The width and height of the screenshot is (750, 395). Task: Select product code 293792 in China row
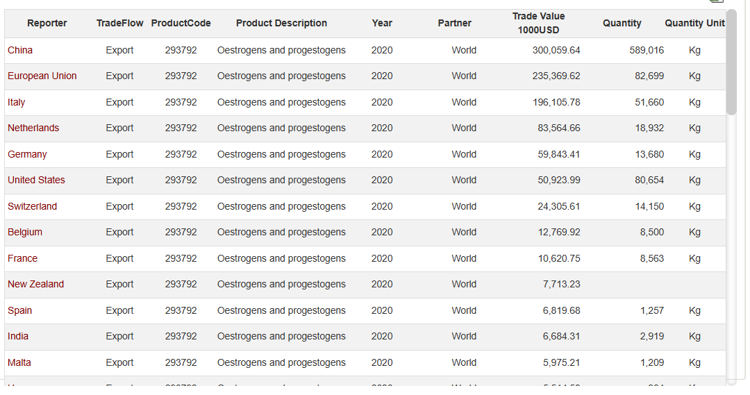tap(181, 50)
